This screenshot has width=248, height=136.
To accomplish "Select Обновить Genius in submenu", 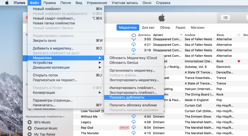I will click(134, 63).
